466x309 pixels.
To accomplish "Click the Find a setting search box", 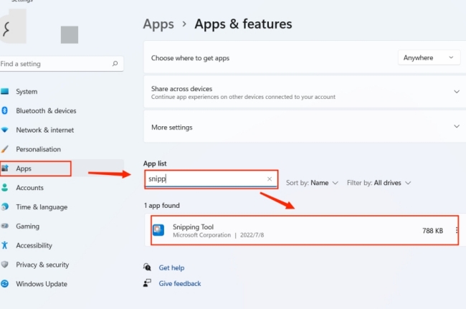I will (x=61, y=64).
